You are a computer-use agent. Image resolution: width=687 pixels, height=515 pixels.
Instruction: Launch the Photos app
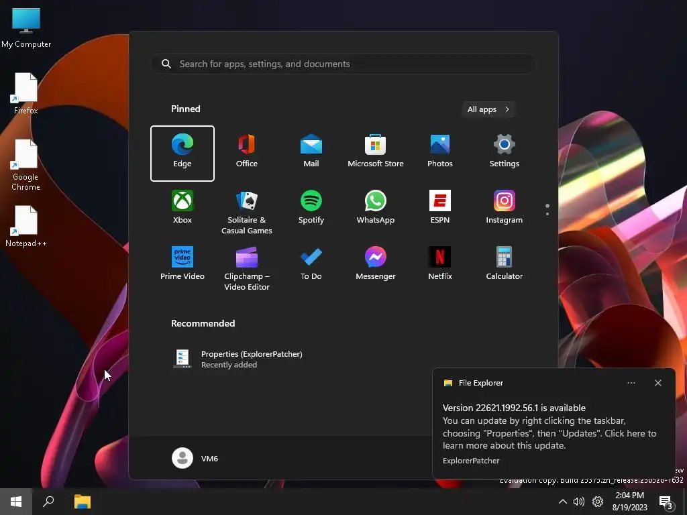440,151
